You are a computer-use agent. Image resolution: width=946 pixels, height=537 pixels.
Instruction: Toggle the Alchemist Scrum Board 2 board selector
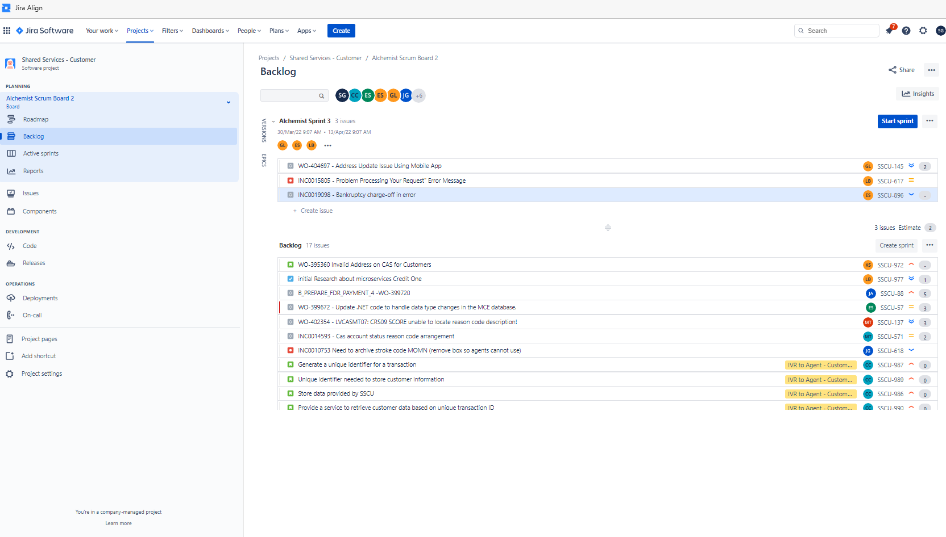229,102
